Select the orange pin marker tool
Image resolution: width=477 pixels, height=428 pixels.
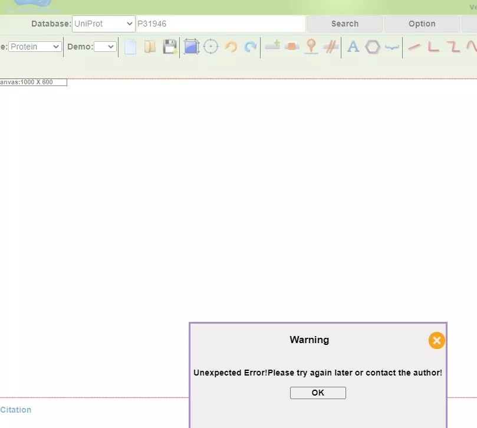[x=311, y=47]
